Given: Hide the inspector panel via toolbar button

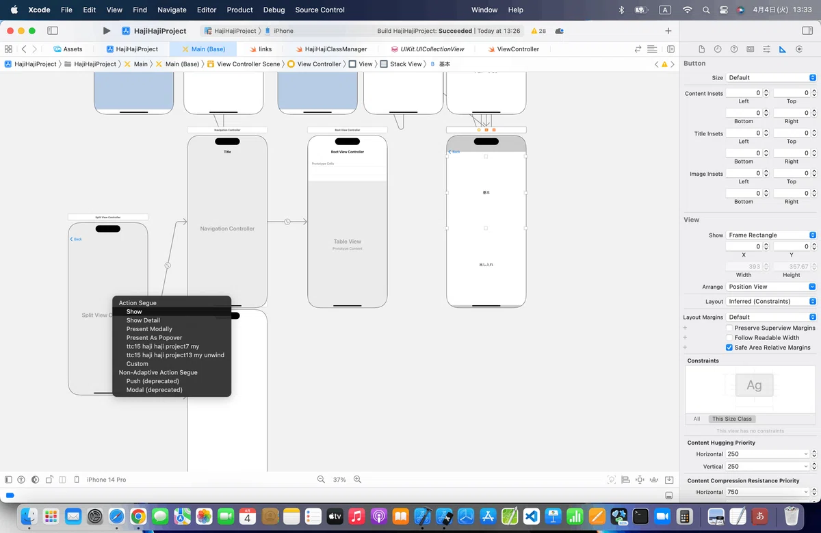Looking at the screenshot, I should click(x=807, y=31).
